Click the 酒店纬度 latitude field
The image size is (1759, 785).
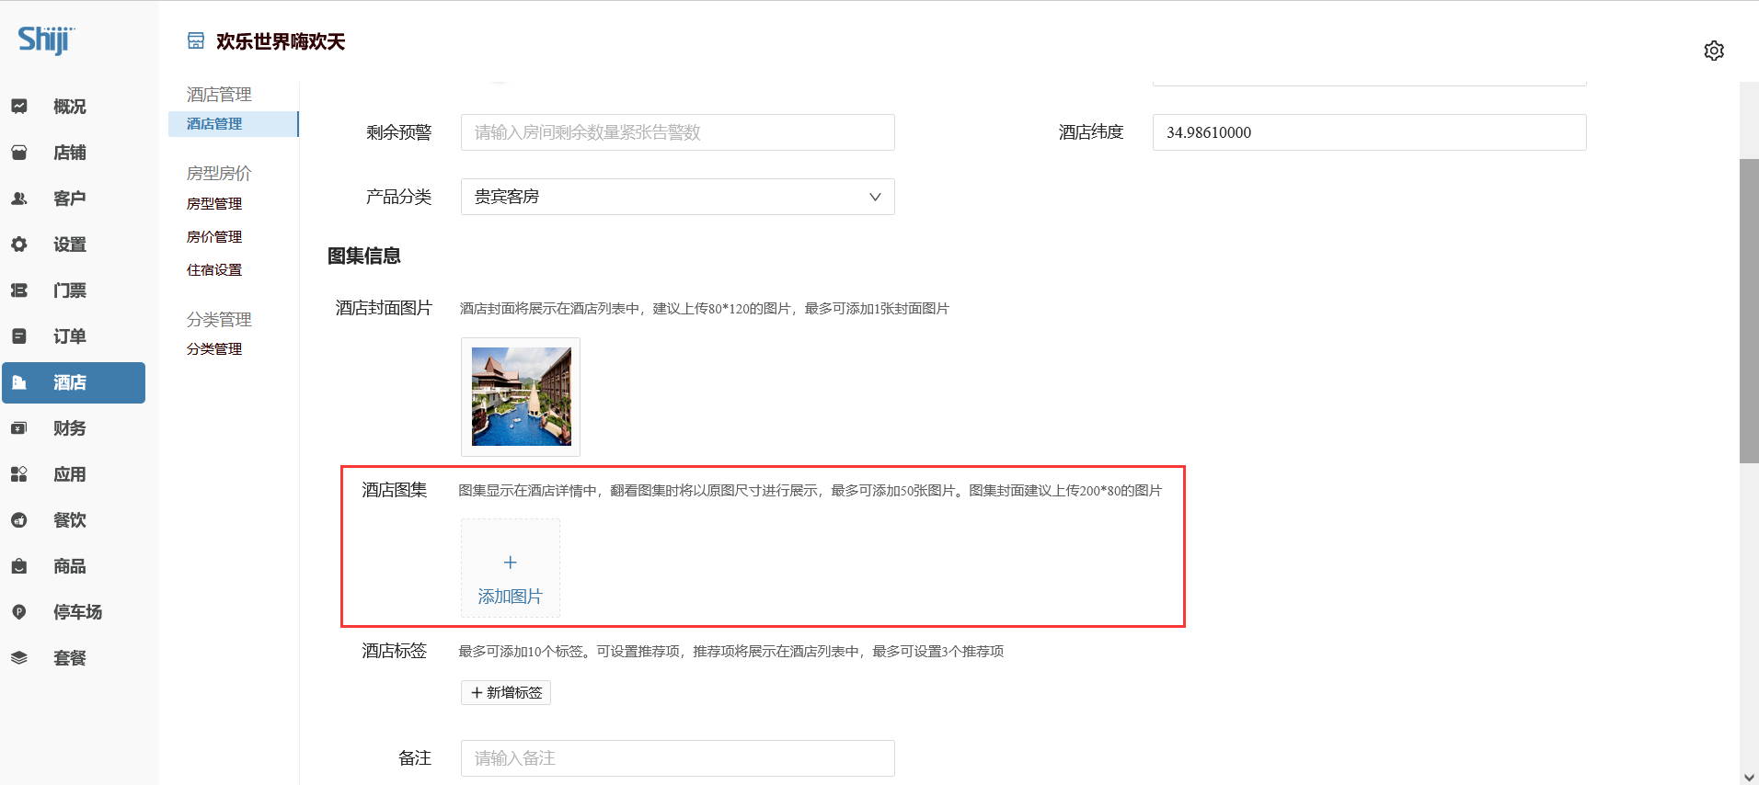click(1368, 132)
